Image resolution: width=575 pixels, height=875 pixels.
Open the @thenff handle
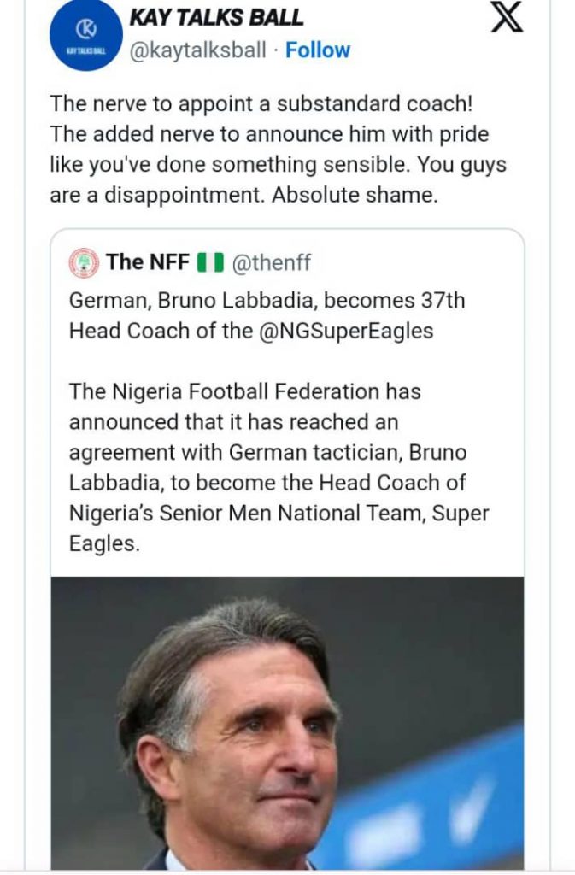272,263
